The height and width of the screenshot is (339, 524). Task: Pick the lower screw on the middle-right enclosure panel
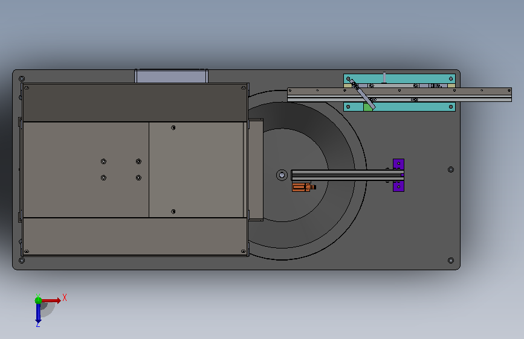[173, 212]
